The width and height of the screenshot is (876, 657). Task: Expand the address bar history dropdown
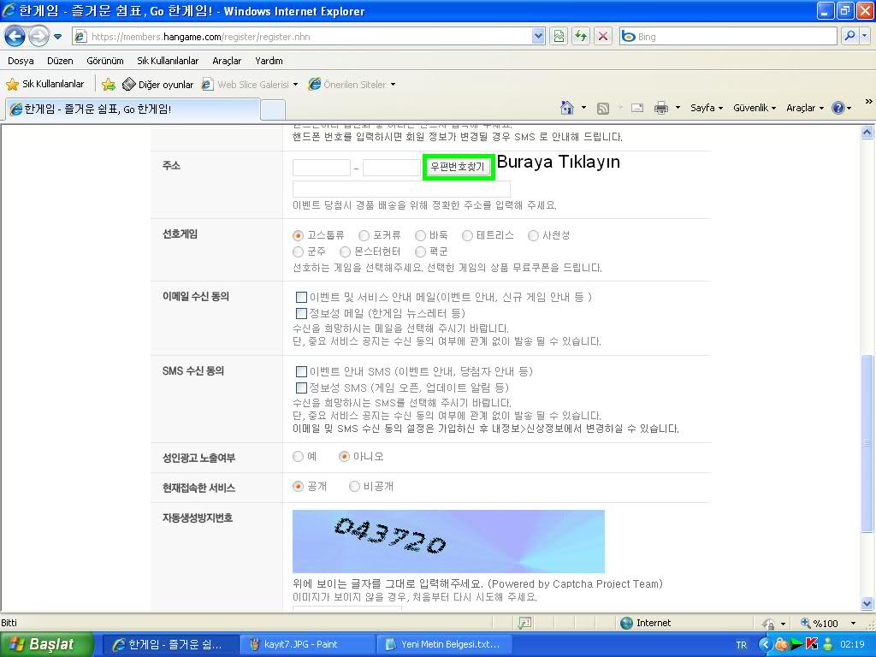538,37
